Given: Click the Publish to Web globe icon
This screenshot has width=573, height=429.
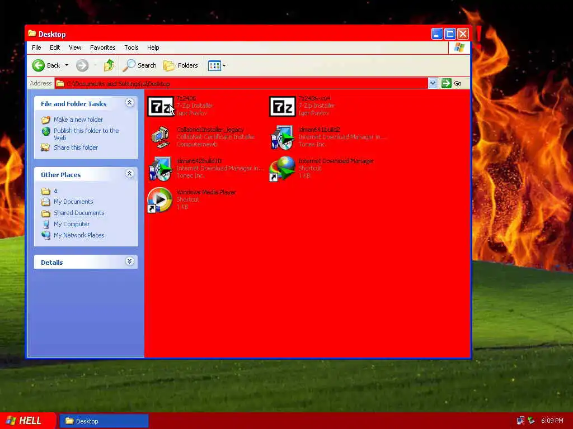Looking at the screenshot, I should (x=46, y=131).
